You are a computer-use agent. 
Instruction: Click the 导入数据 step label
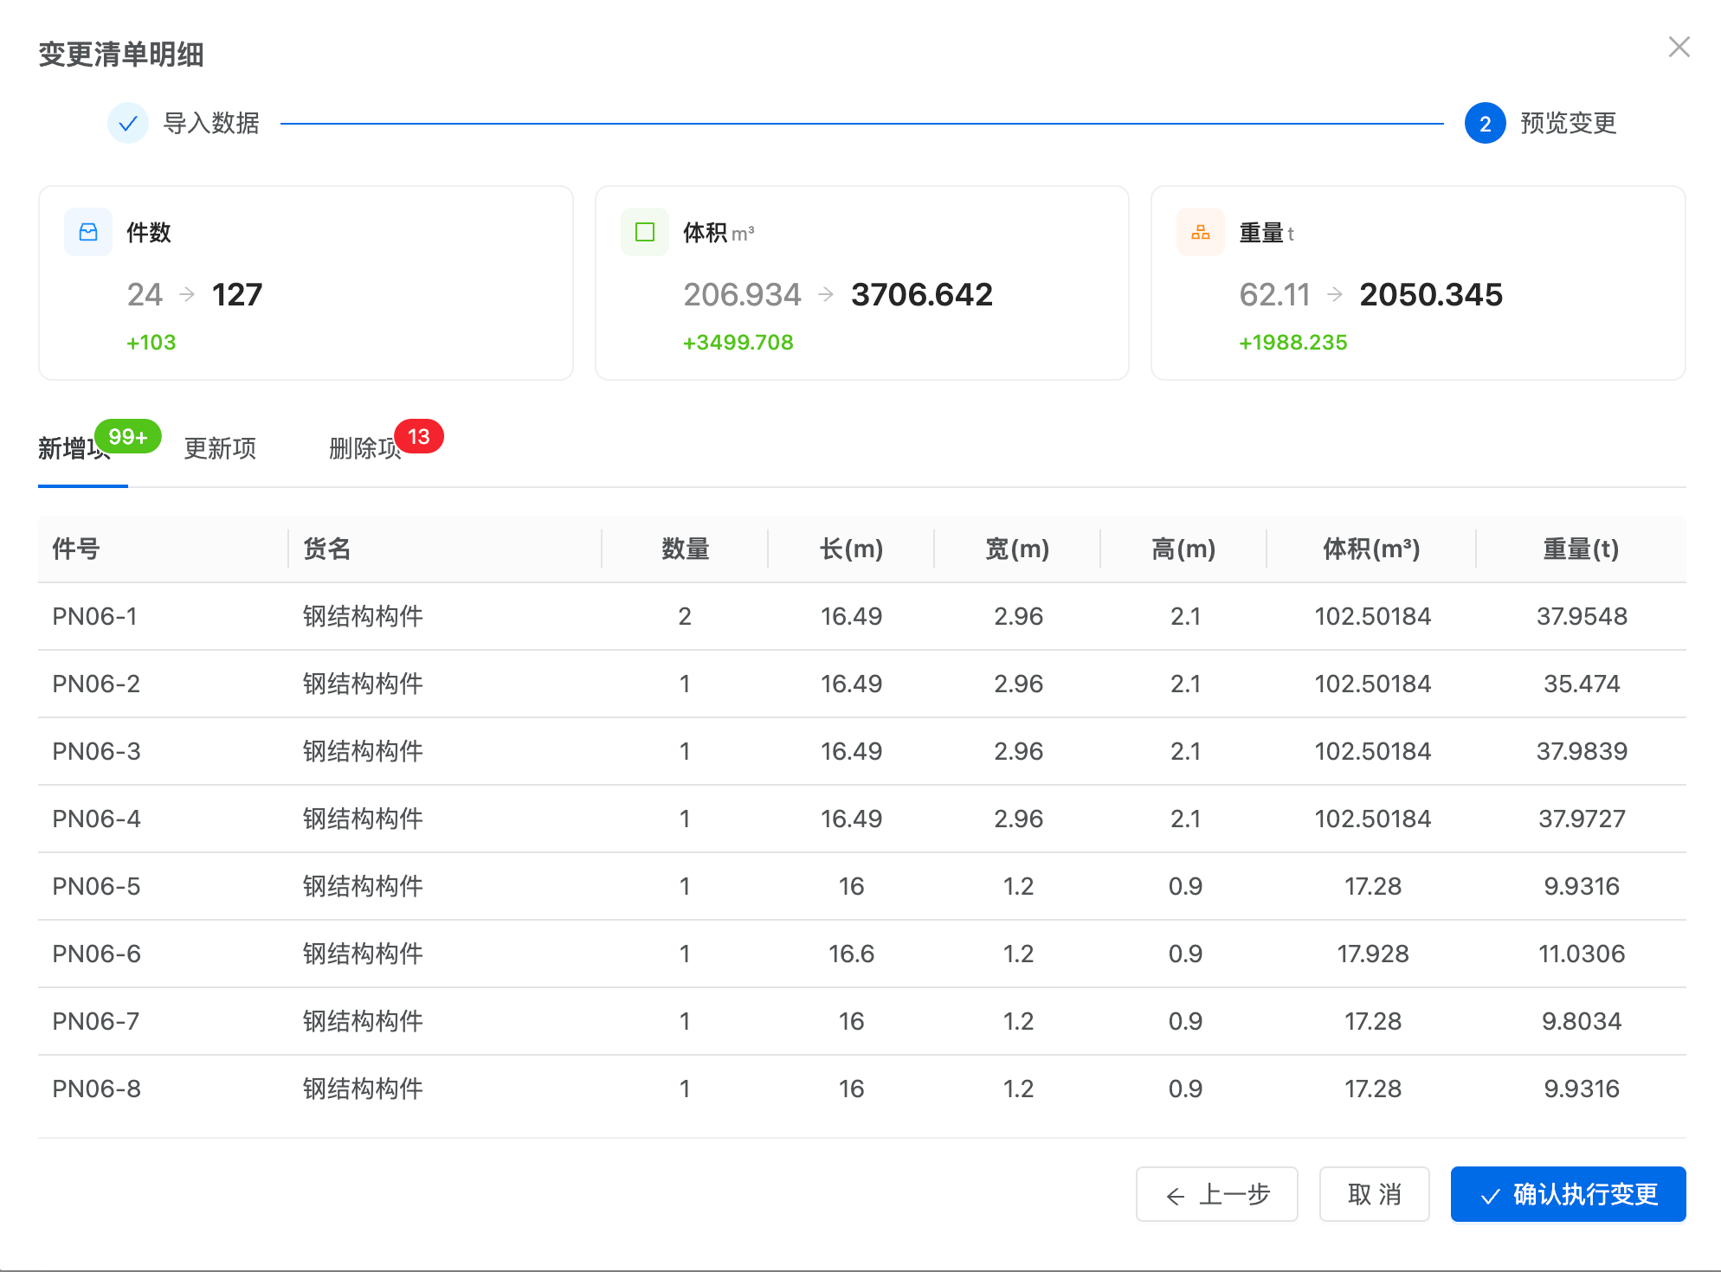click(x=211, y=123)
